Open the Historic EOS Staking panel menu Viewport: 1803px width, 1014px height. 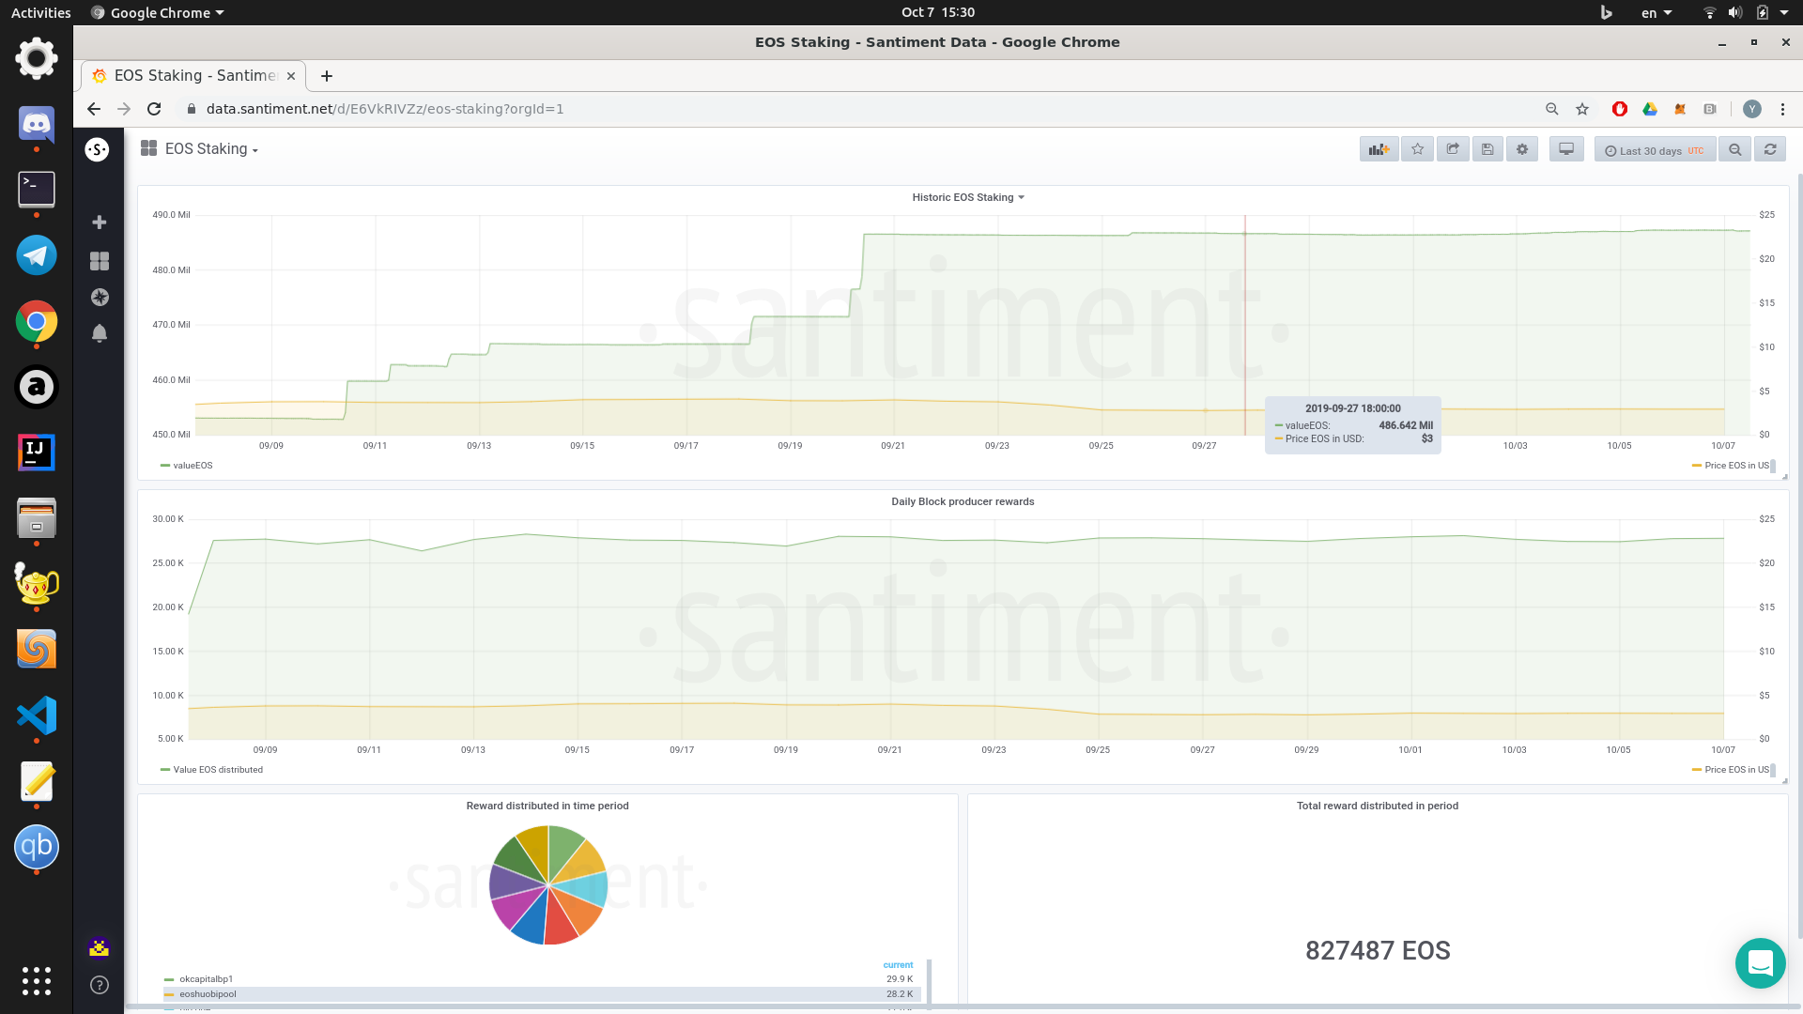point(968,197)
